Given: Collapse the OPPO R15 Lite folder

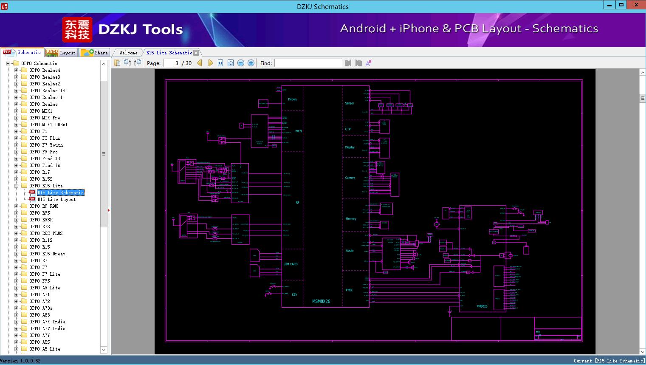Looking at the screenshot, I should tap(17, 186).
